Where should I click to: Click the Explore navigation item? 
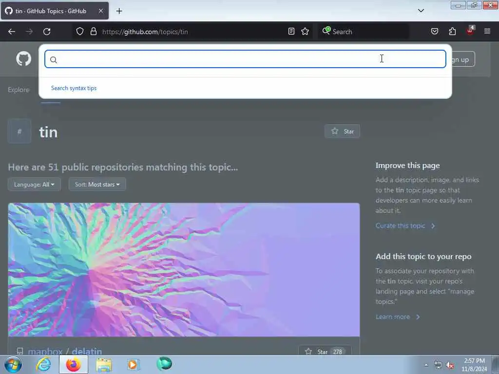(x=19, y=90)
